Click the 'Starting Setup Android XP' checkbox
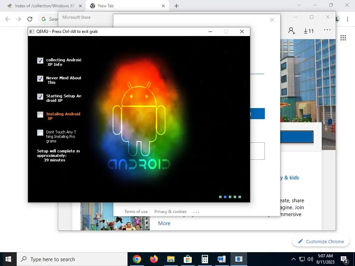 [40, 97]
